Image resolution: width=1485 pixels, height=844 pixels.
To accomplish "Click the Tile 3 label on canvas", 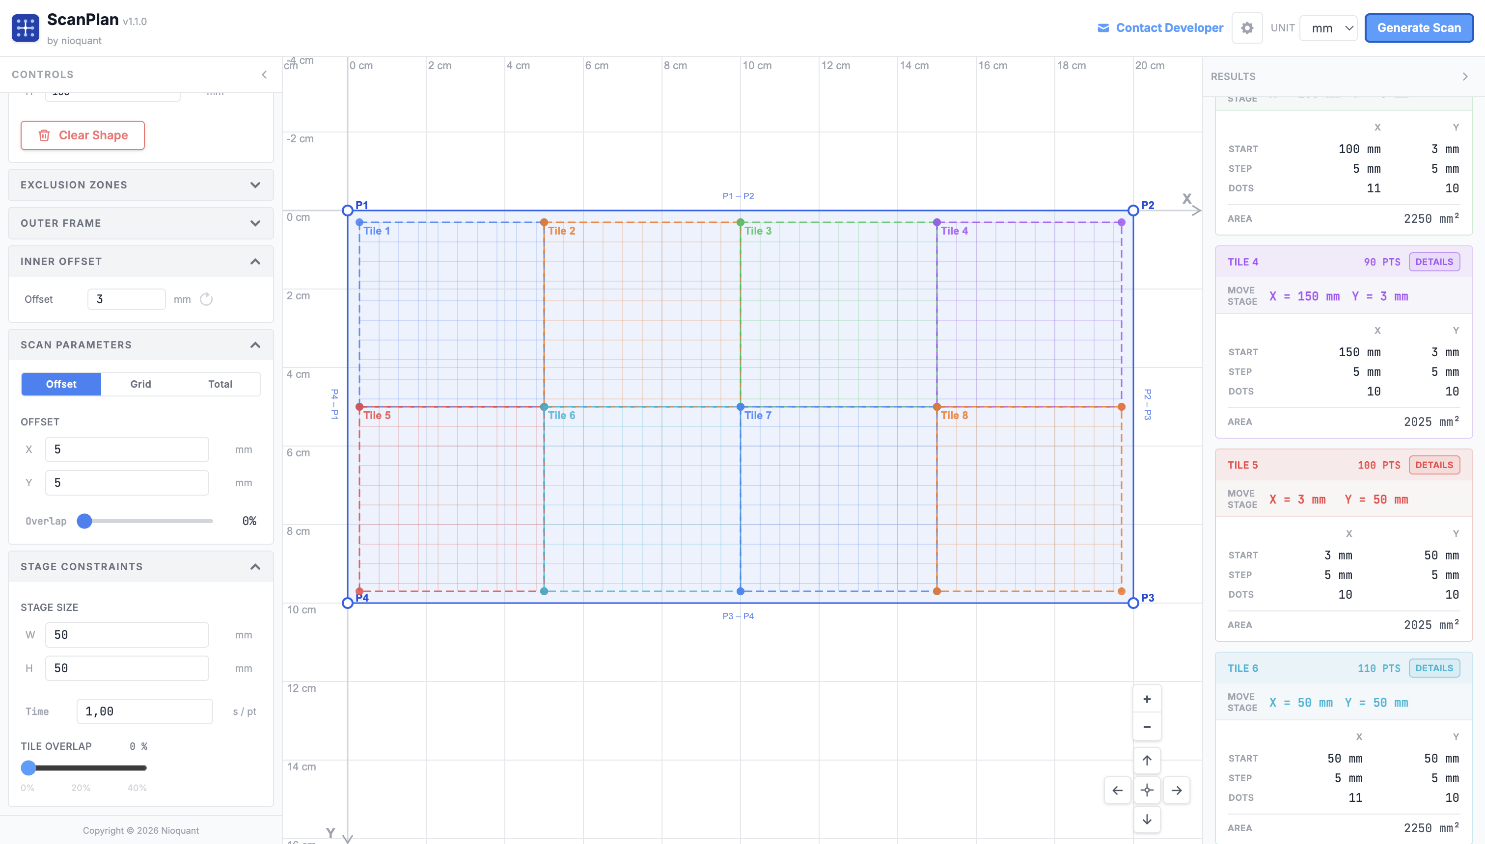I will [x=758, y=231].
